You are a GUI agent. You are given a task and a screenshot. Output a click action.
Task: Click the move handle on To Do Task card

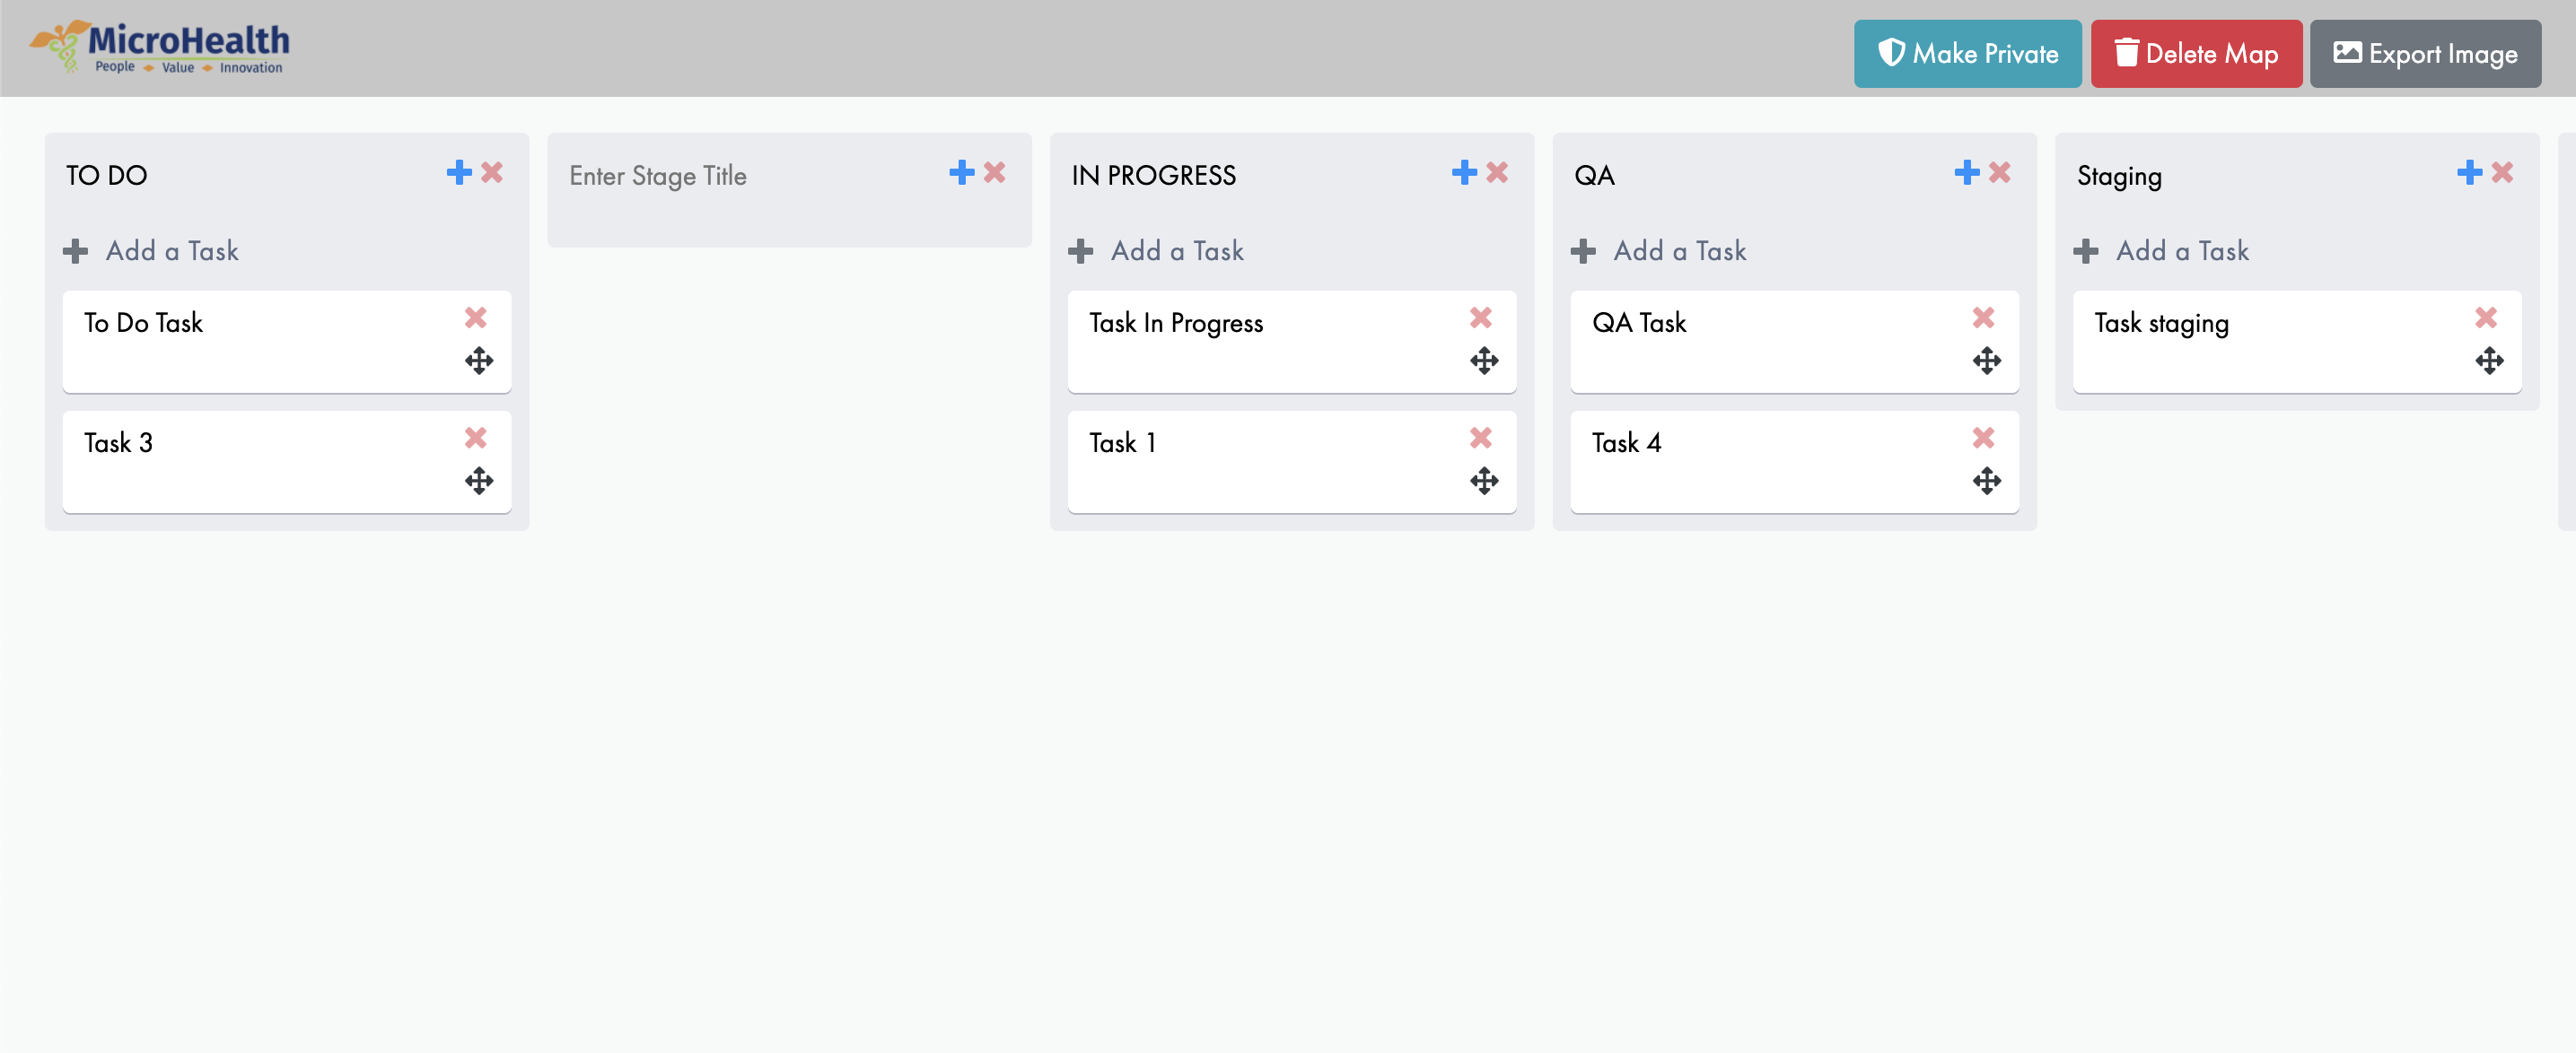tap(479, 361)
